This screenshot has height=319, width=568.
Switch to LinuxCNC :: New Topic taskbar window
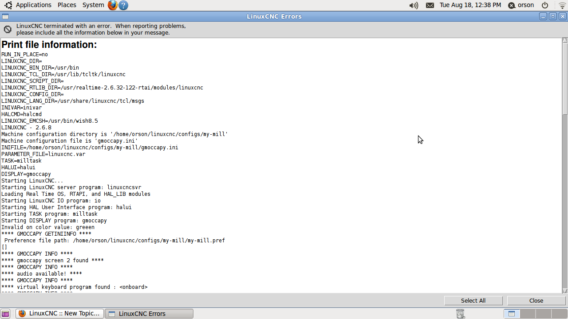(x=59, y=314)
